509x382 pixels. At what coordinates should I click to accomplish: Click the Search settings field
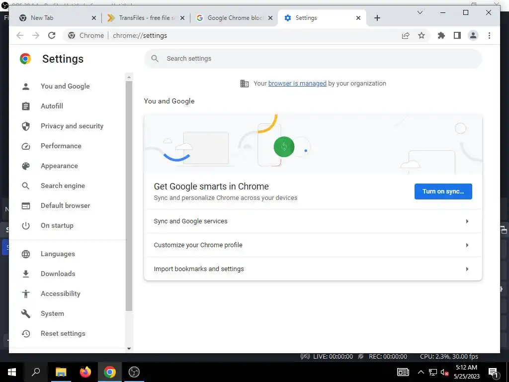point(313,59)
